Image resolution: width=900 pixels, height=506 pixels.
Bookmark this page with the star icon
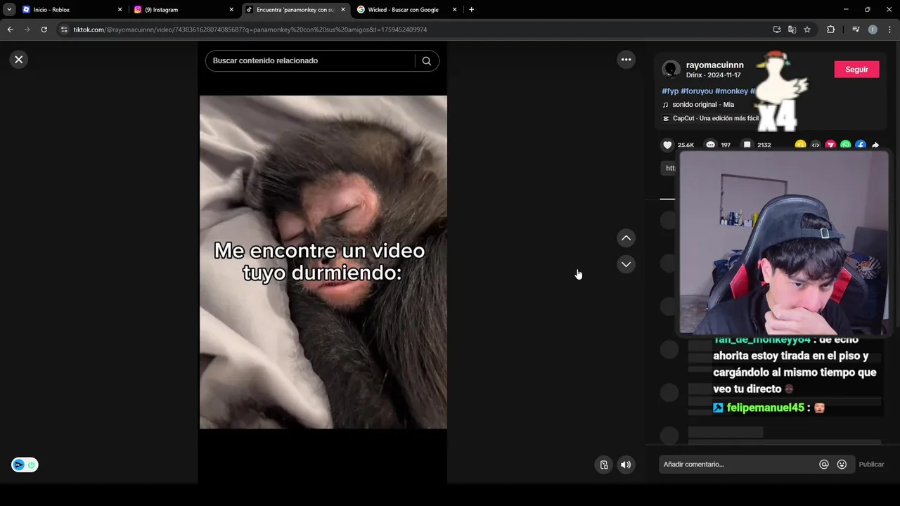[x=807, y=30]
